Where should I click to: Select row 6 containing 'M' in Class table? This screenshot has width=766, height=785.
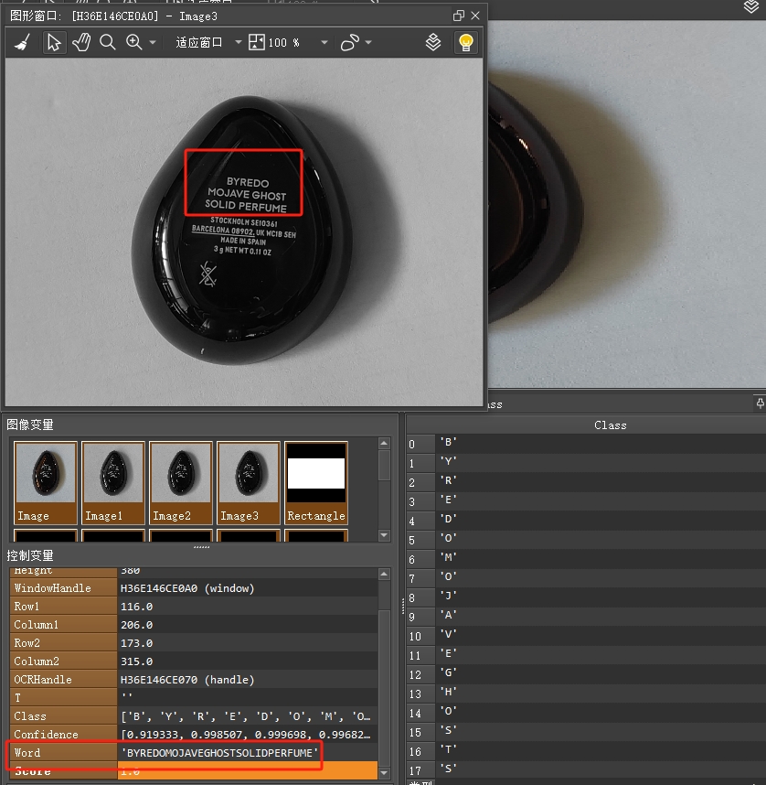(586, 559)
